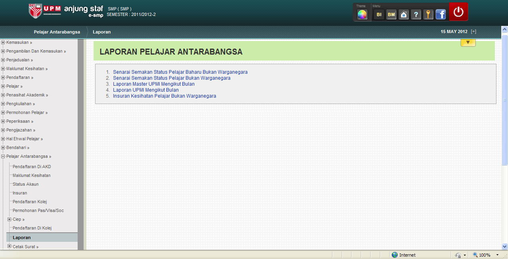This screenshot has height=259, width=508.
Task: Click the golden key password icon
Action: [x=428, y=15]
